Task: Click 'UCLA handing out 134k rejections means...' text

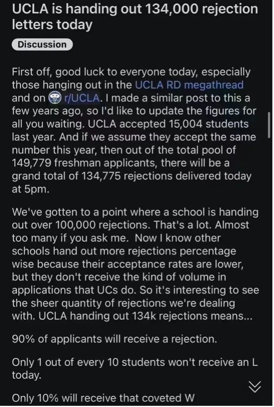Action: click(x=145, y=316)
